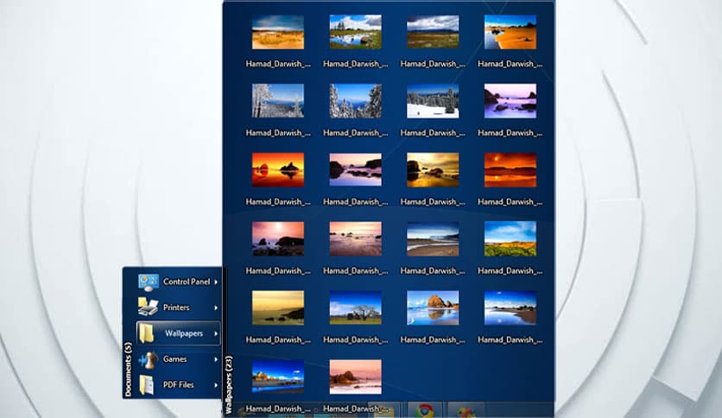Expand the Control Panel submenu arrow
The height and width of the screenshot is (418, 722).
tap(216, 282)
